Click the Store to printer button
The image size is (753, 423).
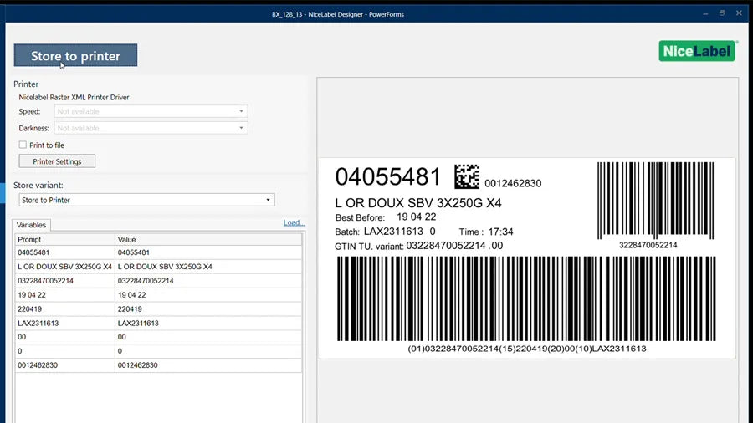(x=75, y=56)
